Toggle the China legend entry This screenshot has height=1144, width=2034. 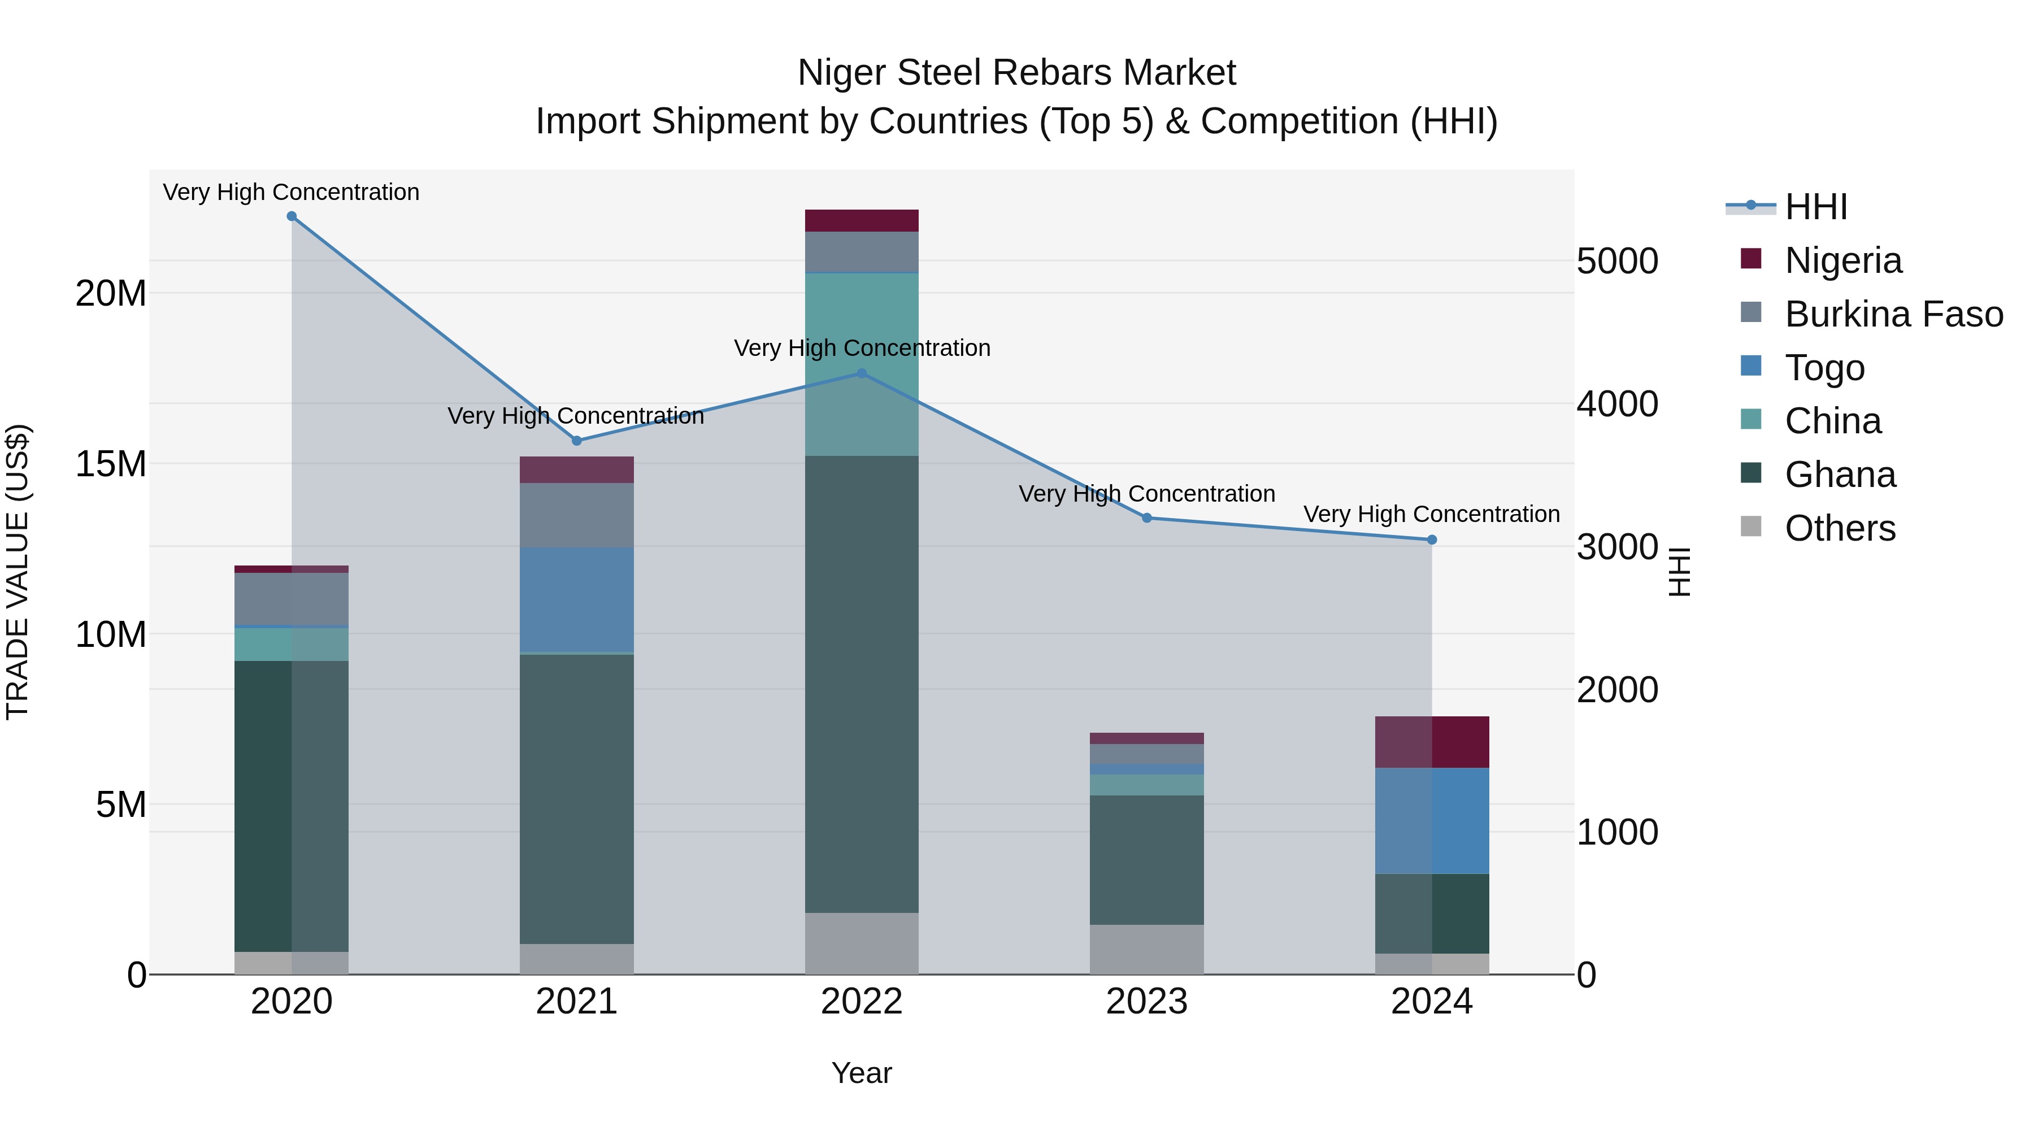click(1811, 421)
